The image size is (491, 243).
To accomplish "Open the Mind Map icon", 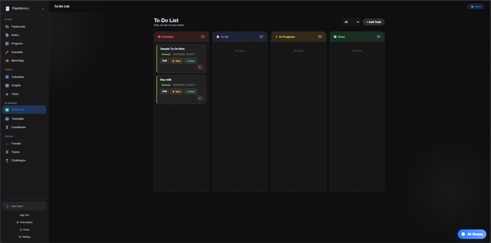I will point(7,61).
